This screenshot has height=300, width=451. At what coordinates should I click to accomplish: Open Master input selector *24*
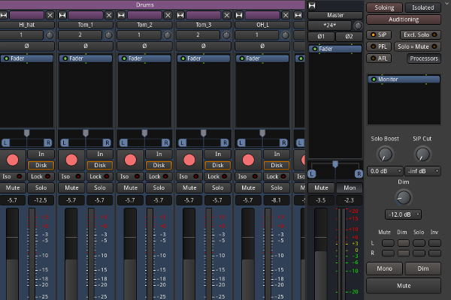tap(330, 25)
